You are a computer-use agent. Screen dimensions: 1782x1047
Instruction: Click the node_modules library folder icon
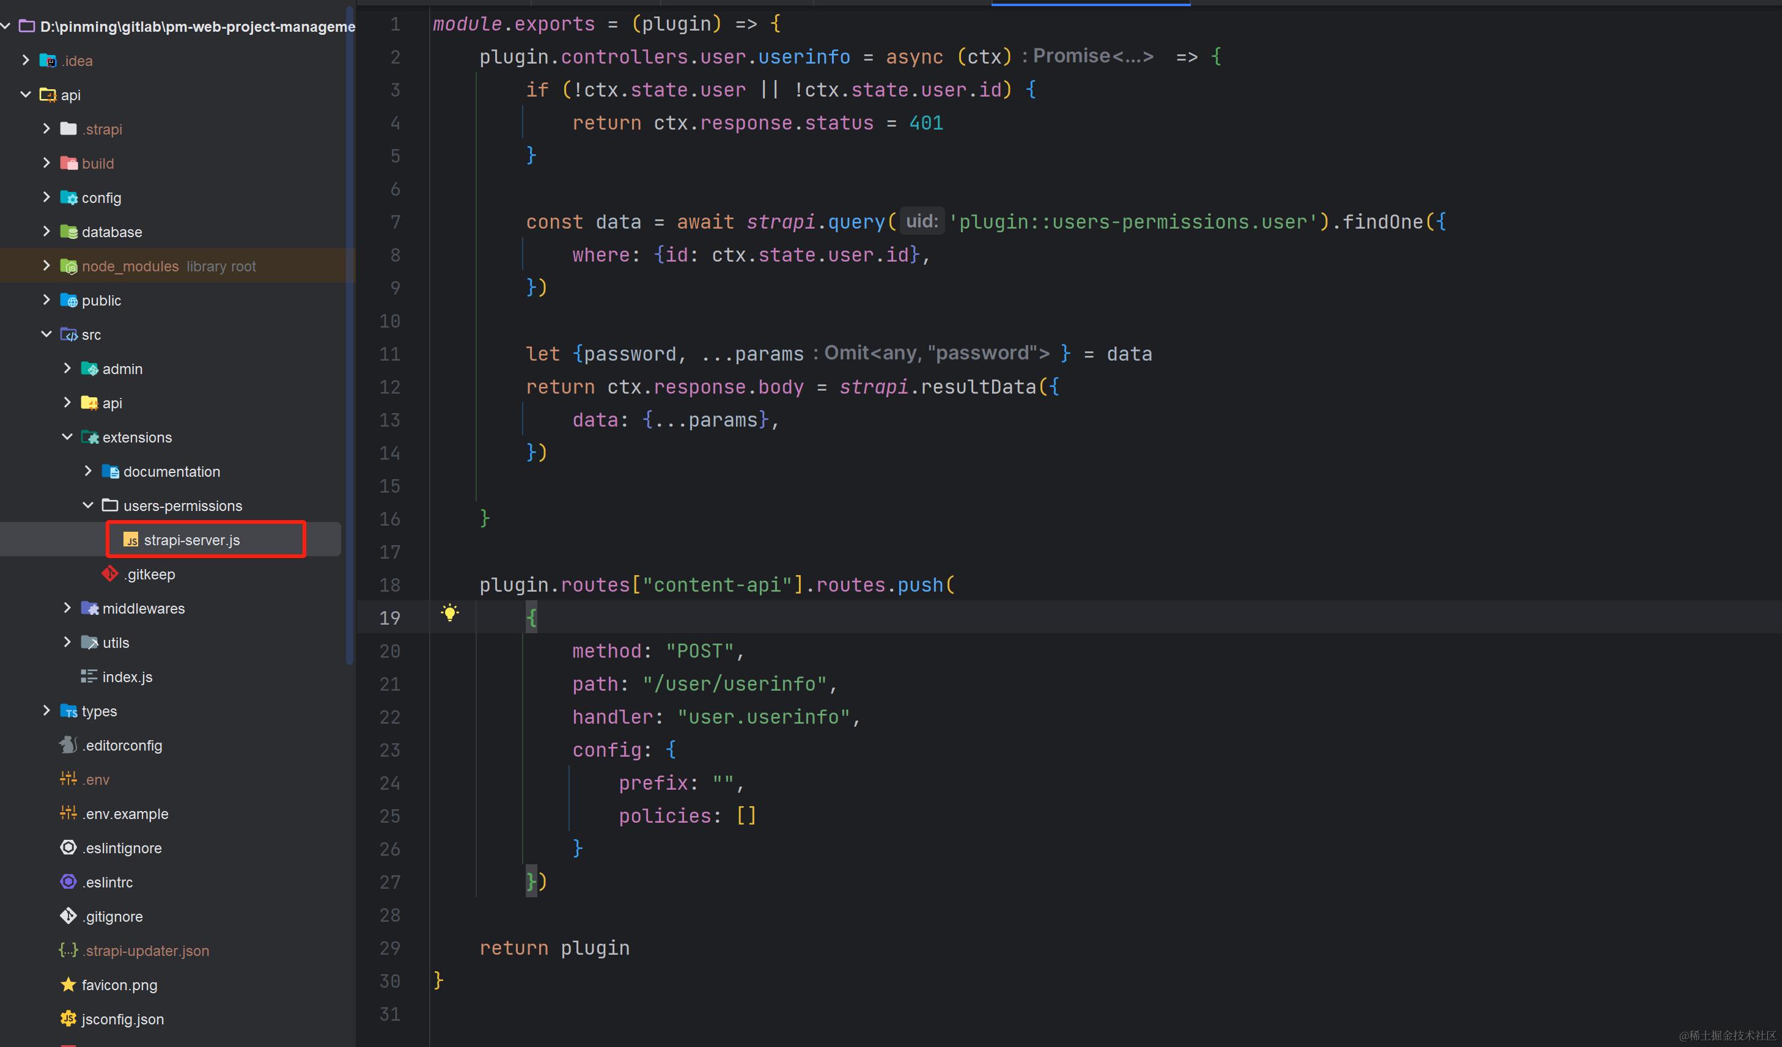click(x=68, y=266)
